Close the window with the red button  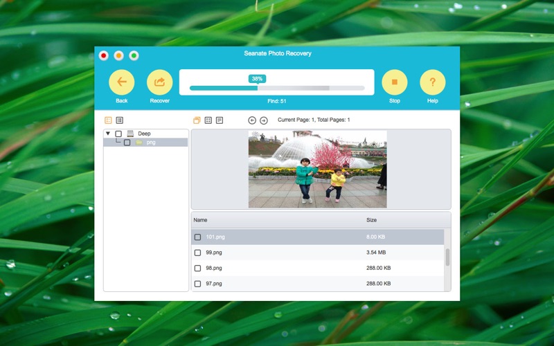click(103, 55)
